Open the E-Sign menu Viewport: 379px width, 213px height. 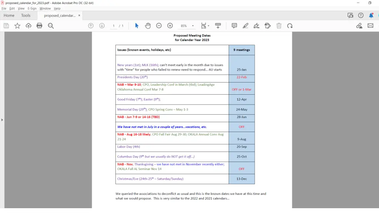pos(32,9)
